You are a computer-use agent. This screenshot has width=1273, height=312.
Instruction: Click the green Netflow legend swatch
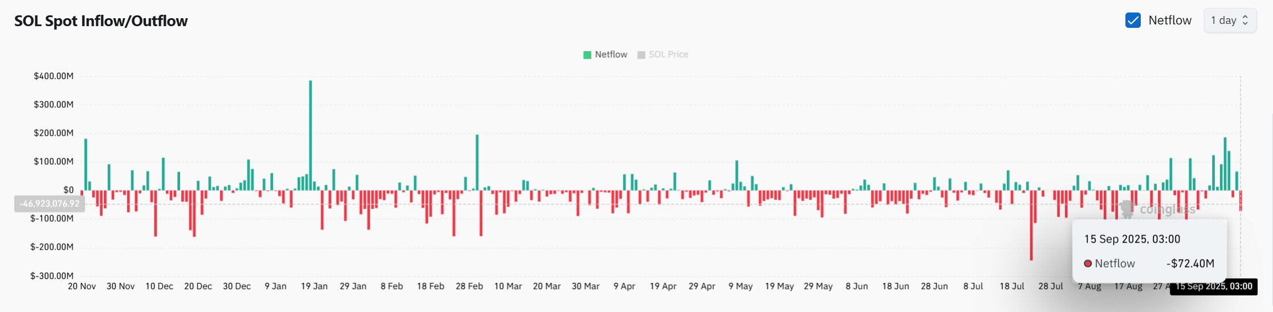(x=587, y=55)
